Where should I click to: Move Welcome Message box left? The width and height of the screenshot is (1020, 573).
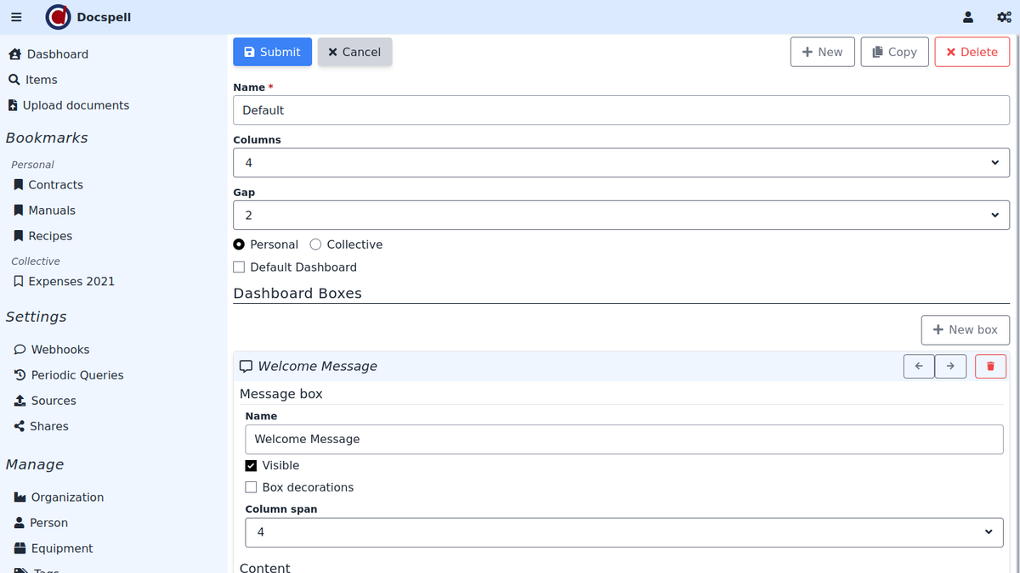pos(919,366)
